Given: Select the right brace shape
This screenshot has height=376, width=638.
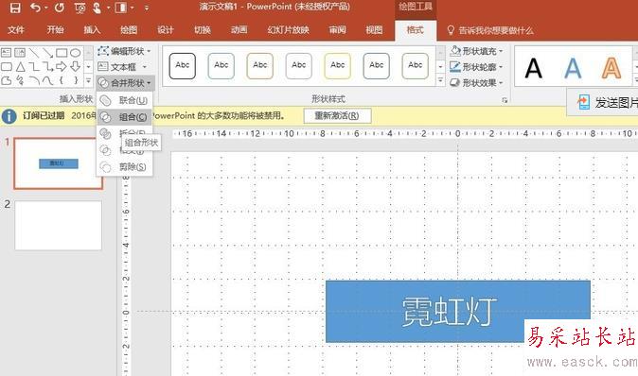Looking at the screenshot, I should [76, 80].
